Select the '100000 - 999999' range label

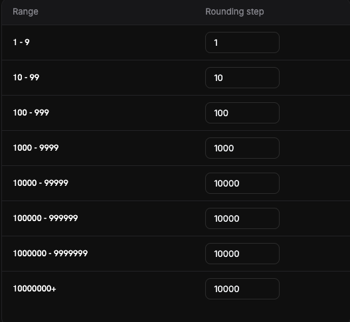click(x=46, y=218)
